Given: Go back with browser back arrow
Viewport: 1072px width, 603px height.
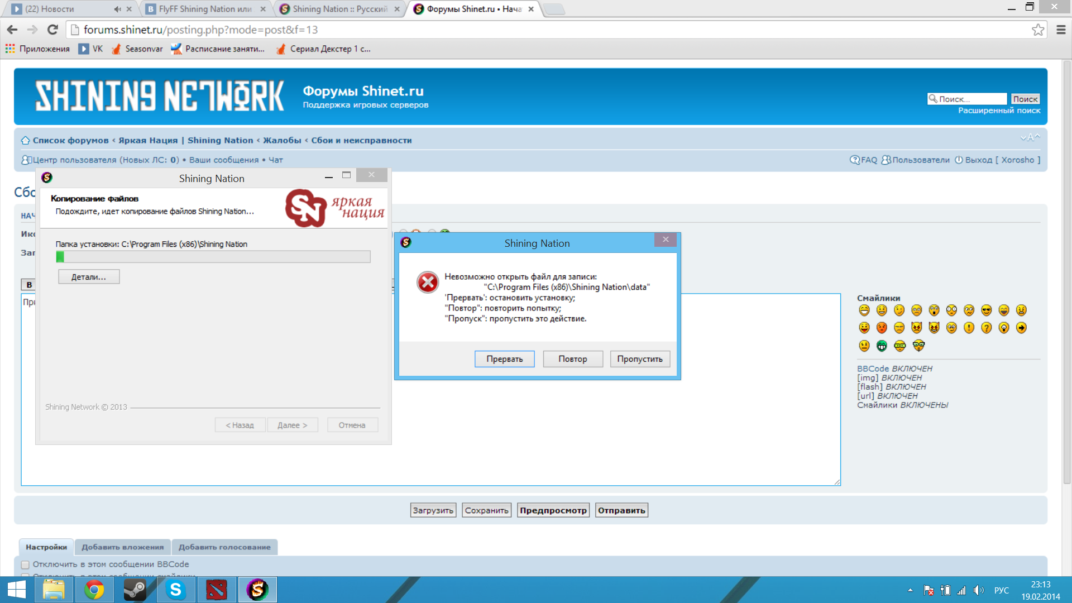Looking at the screenshot, I should coord(12,30).
